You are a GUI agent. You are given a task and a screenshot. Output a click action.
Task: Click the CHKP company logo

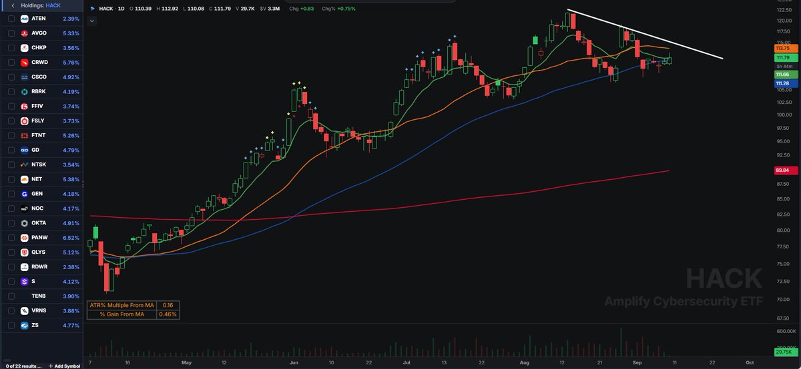24,48
